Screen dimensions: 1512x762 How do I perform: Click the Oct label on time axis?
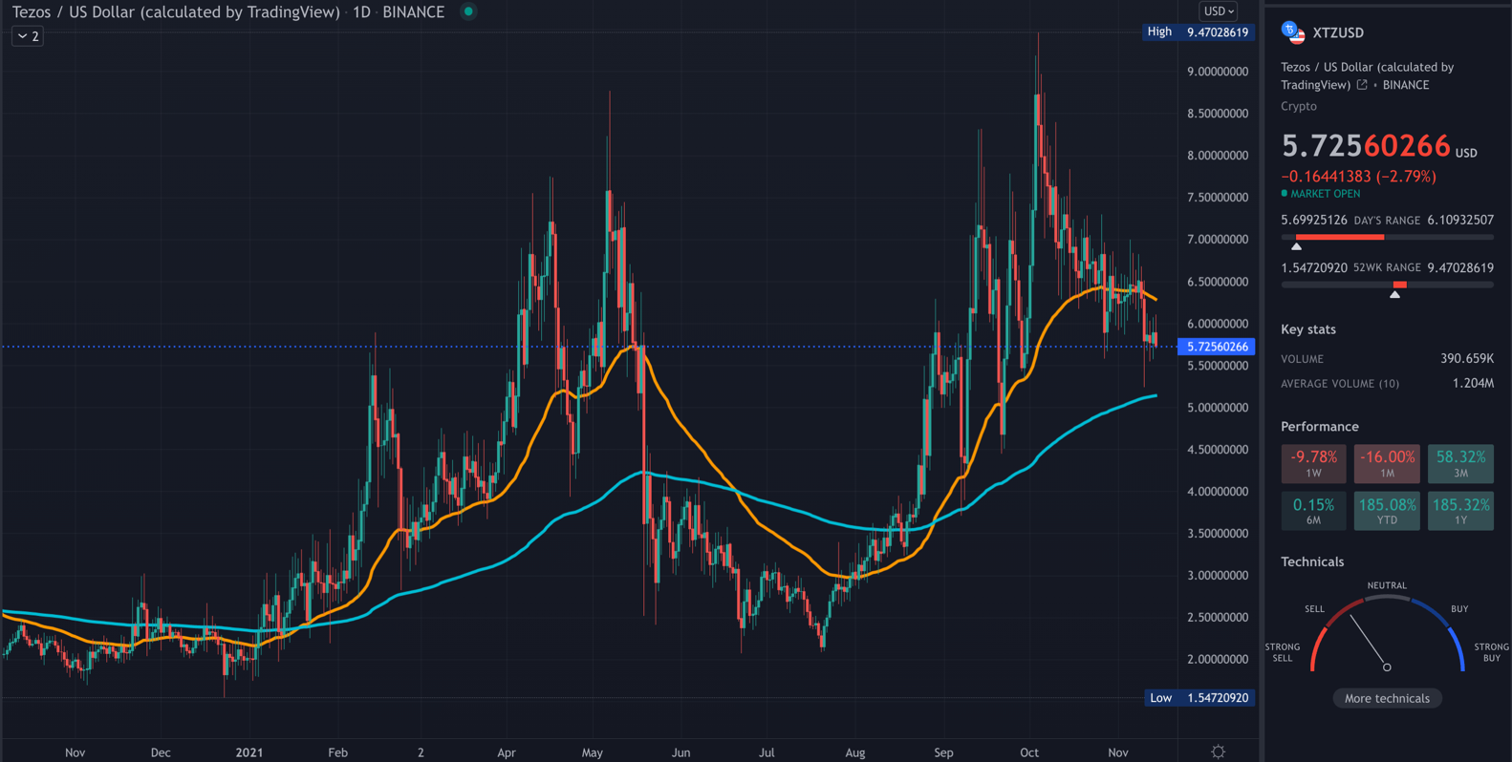[1029, 752]
